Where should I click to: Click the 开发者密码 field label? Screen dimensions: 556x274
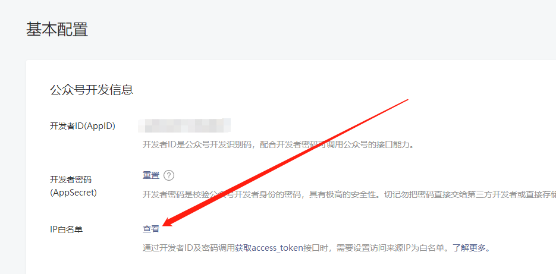point(71,179)
